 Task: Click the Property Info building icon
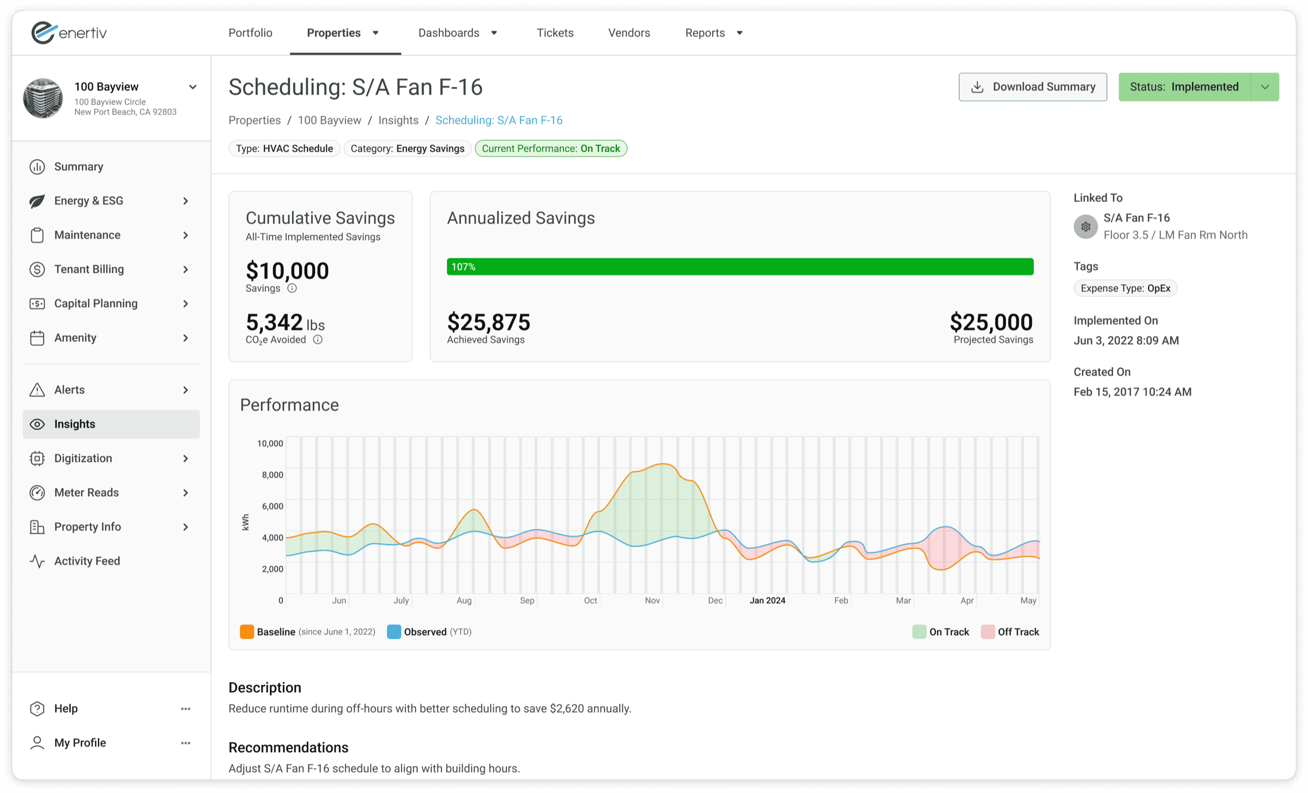[x=37, y=527]
